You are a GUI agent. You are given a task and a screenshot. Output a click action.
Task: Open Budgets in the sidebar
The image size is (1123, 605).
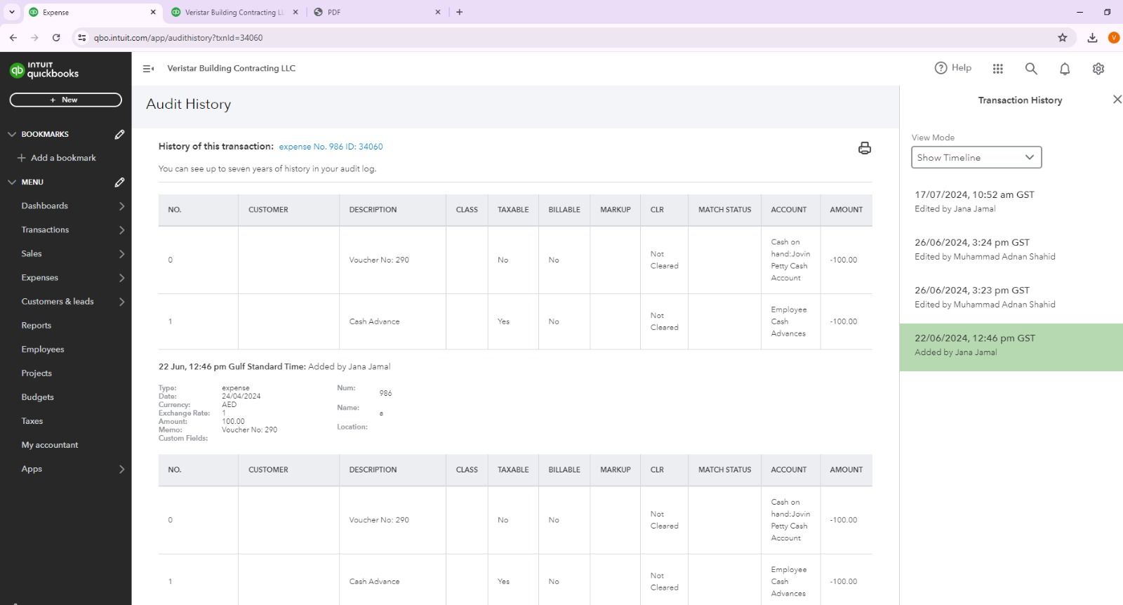click(x=38, y=397)
